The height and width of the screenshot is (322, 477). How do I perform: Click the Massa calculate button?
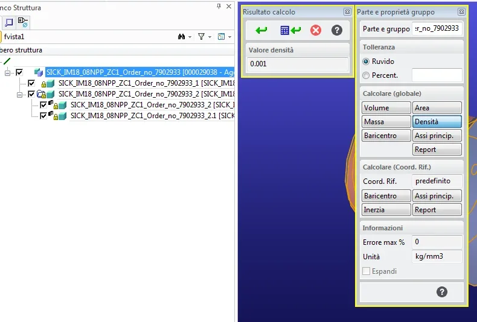click(x=386, y=122)
